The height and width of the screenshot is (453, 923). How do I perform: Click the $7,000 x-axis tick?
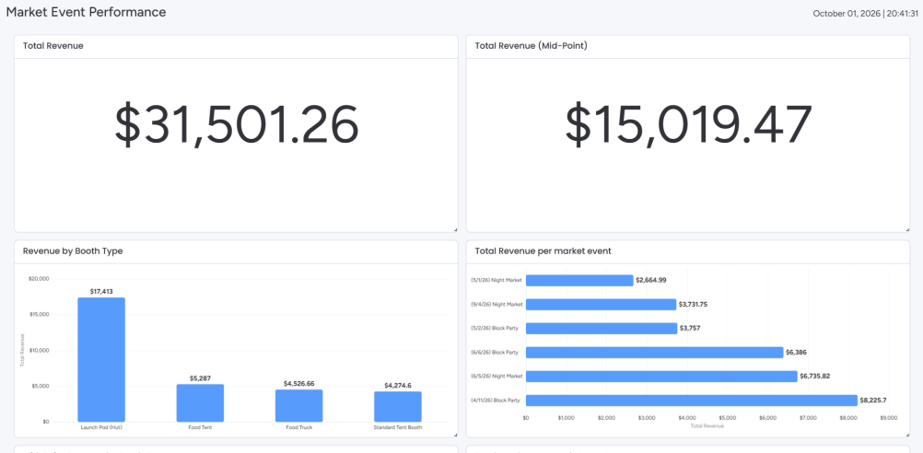click(808, 418)
